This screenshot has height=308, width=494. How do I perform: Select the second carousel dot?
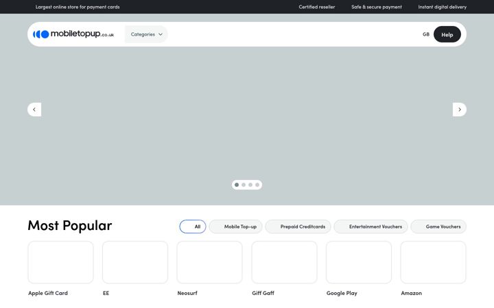(x=244, y=185)
